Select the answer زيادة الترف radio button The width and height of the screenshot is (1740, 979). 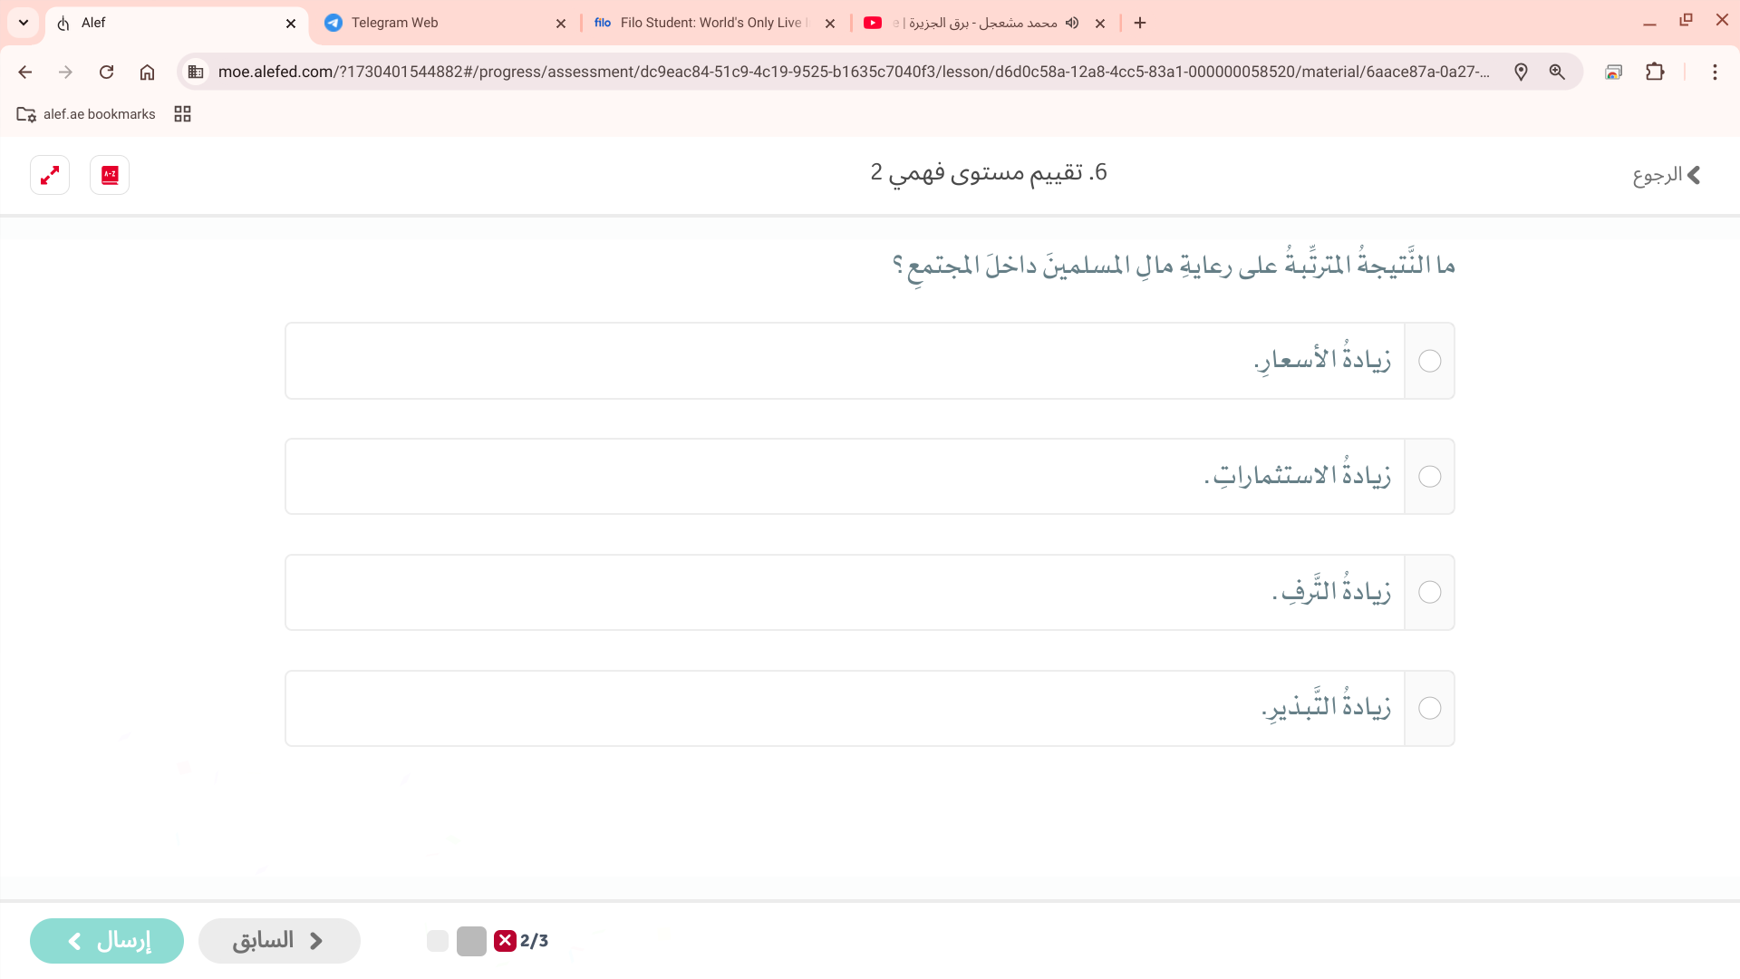click(1429, 593)
